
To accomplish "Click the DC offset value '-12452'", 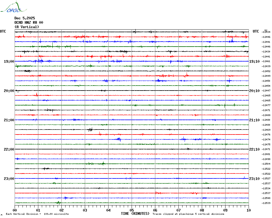I will click(x=266, y=71).
